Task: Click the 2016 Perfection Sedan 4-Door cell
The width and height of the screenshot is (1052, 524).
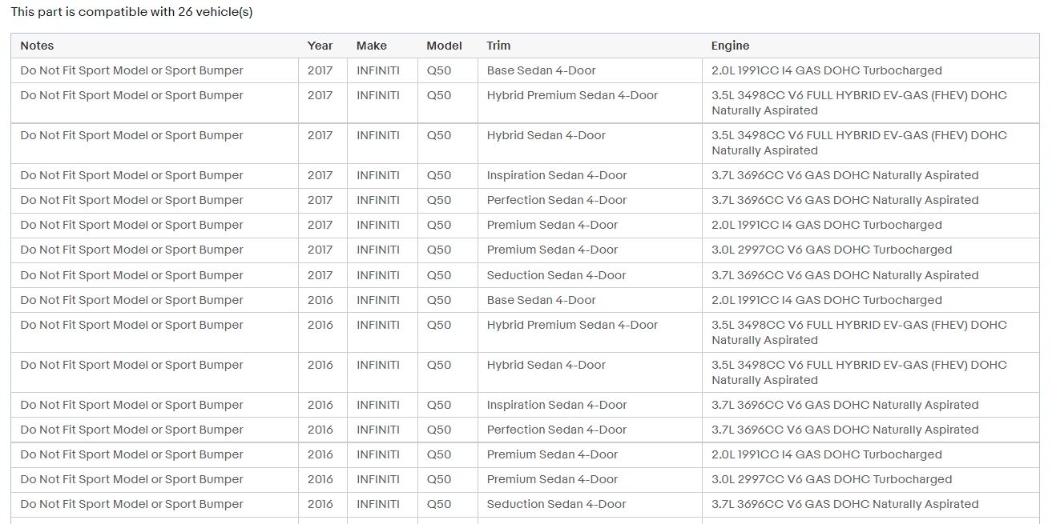Action: coord(557,430)
